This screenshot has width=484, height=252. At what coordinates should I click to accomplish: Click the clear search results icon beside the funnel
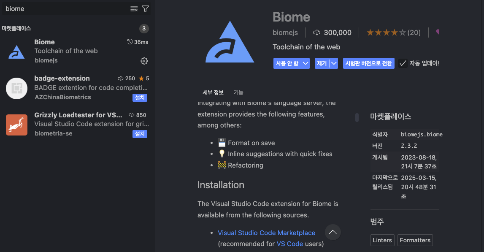[134, 8]
